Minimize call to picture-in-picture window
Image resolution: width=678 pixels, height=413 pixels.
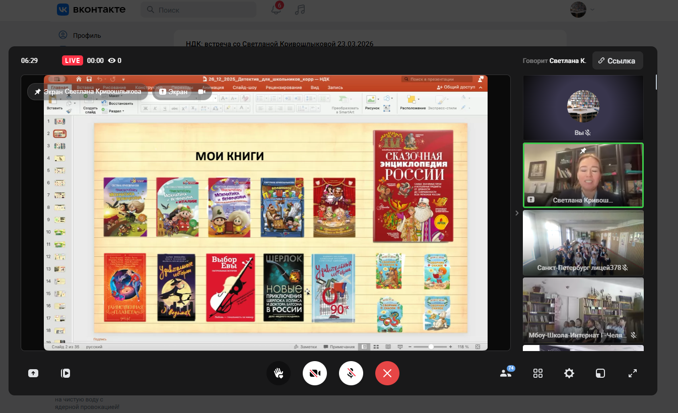click(600, 373)
